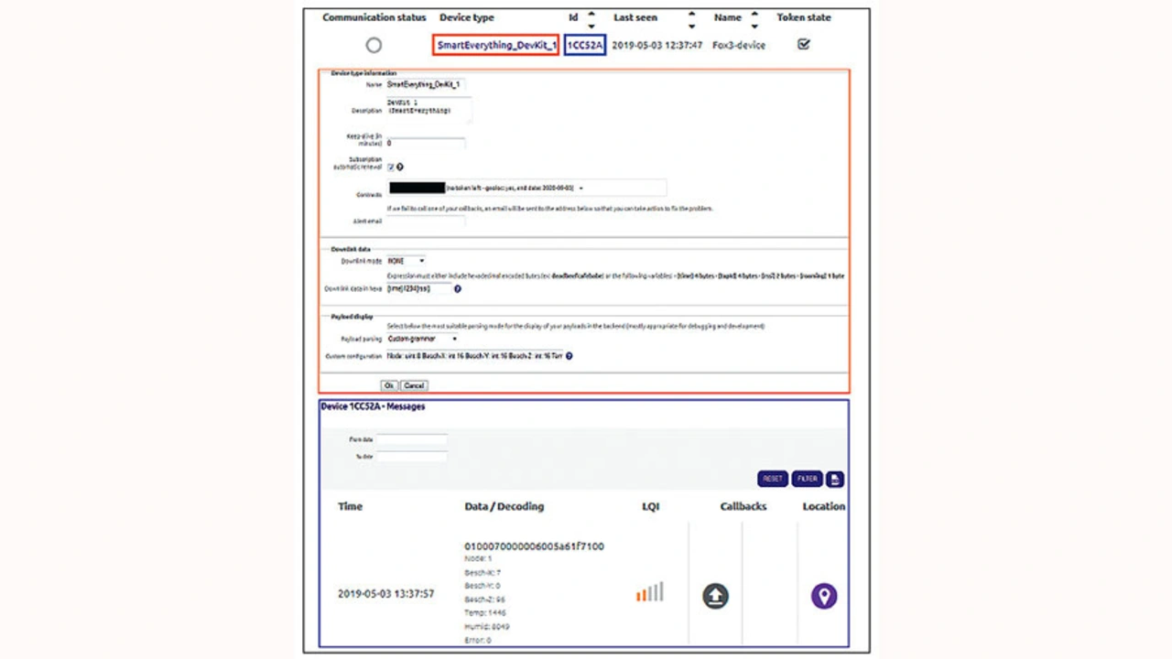Screen dimensions: 1172x659
Task: Click the RESET button in messages
Action: pyautogui.click(x=773, y=479)
